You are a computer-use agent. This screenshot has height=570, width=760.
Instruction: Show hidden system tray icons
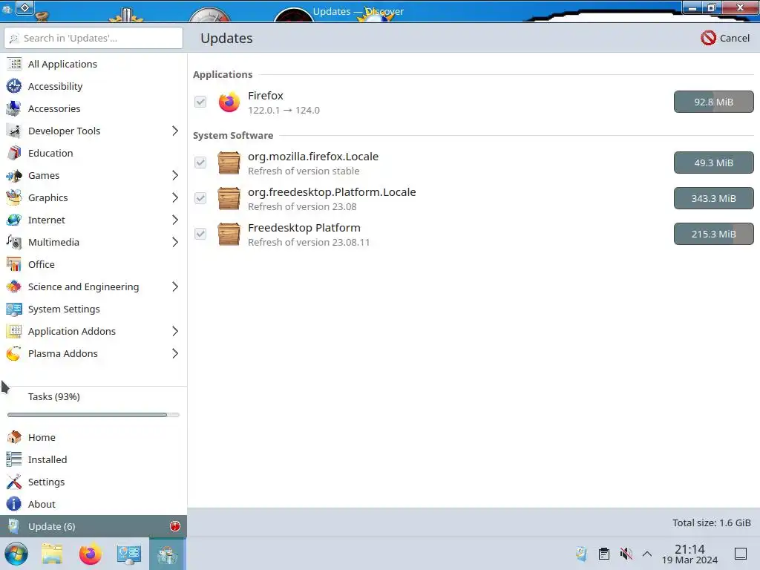(x=647, y=554)
